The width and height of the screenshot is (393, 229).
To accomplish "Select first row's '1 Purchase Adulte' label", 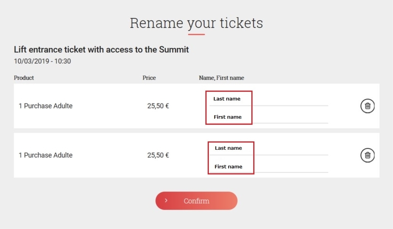I will 46,106.
